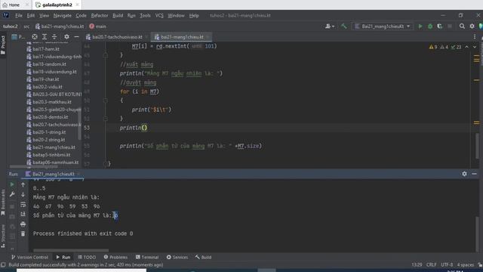Select the bai21-mang1chieu.kt editor tab
The height and width of the screenshot is (272, 483).
click(182, 37)
